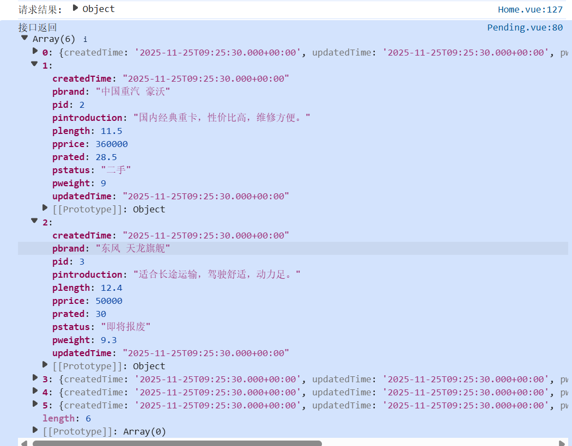This screenshot has width=572, height=446.
Task: Click the scrollbar left arrow
Action: coord(24,443)
